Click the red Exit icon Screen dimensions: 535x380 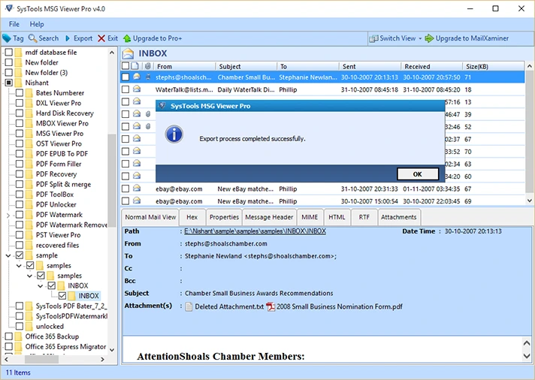[101, 38]
